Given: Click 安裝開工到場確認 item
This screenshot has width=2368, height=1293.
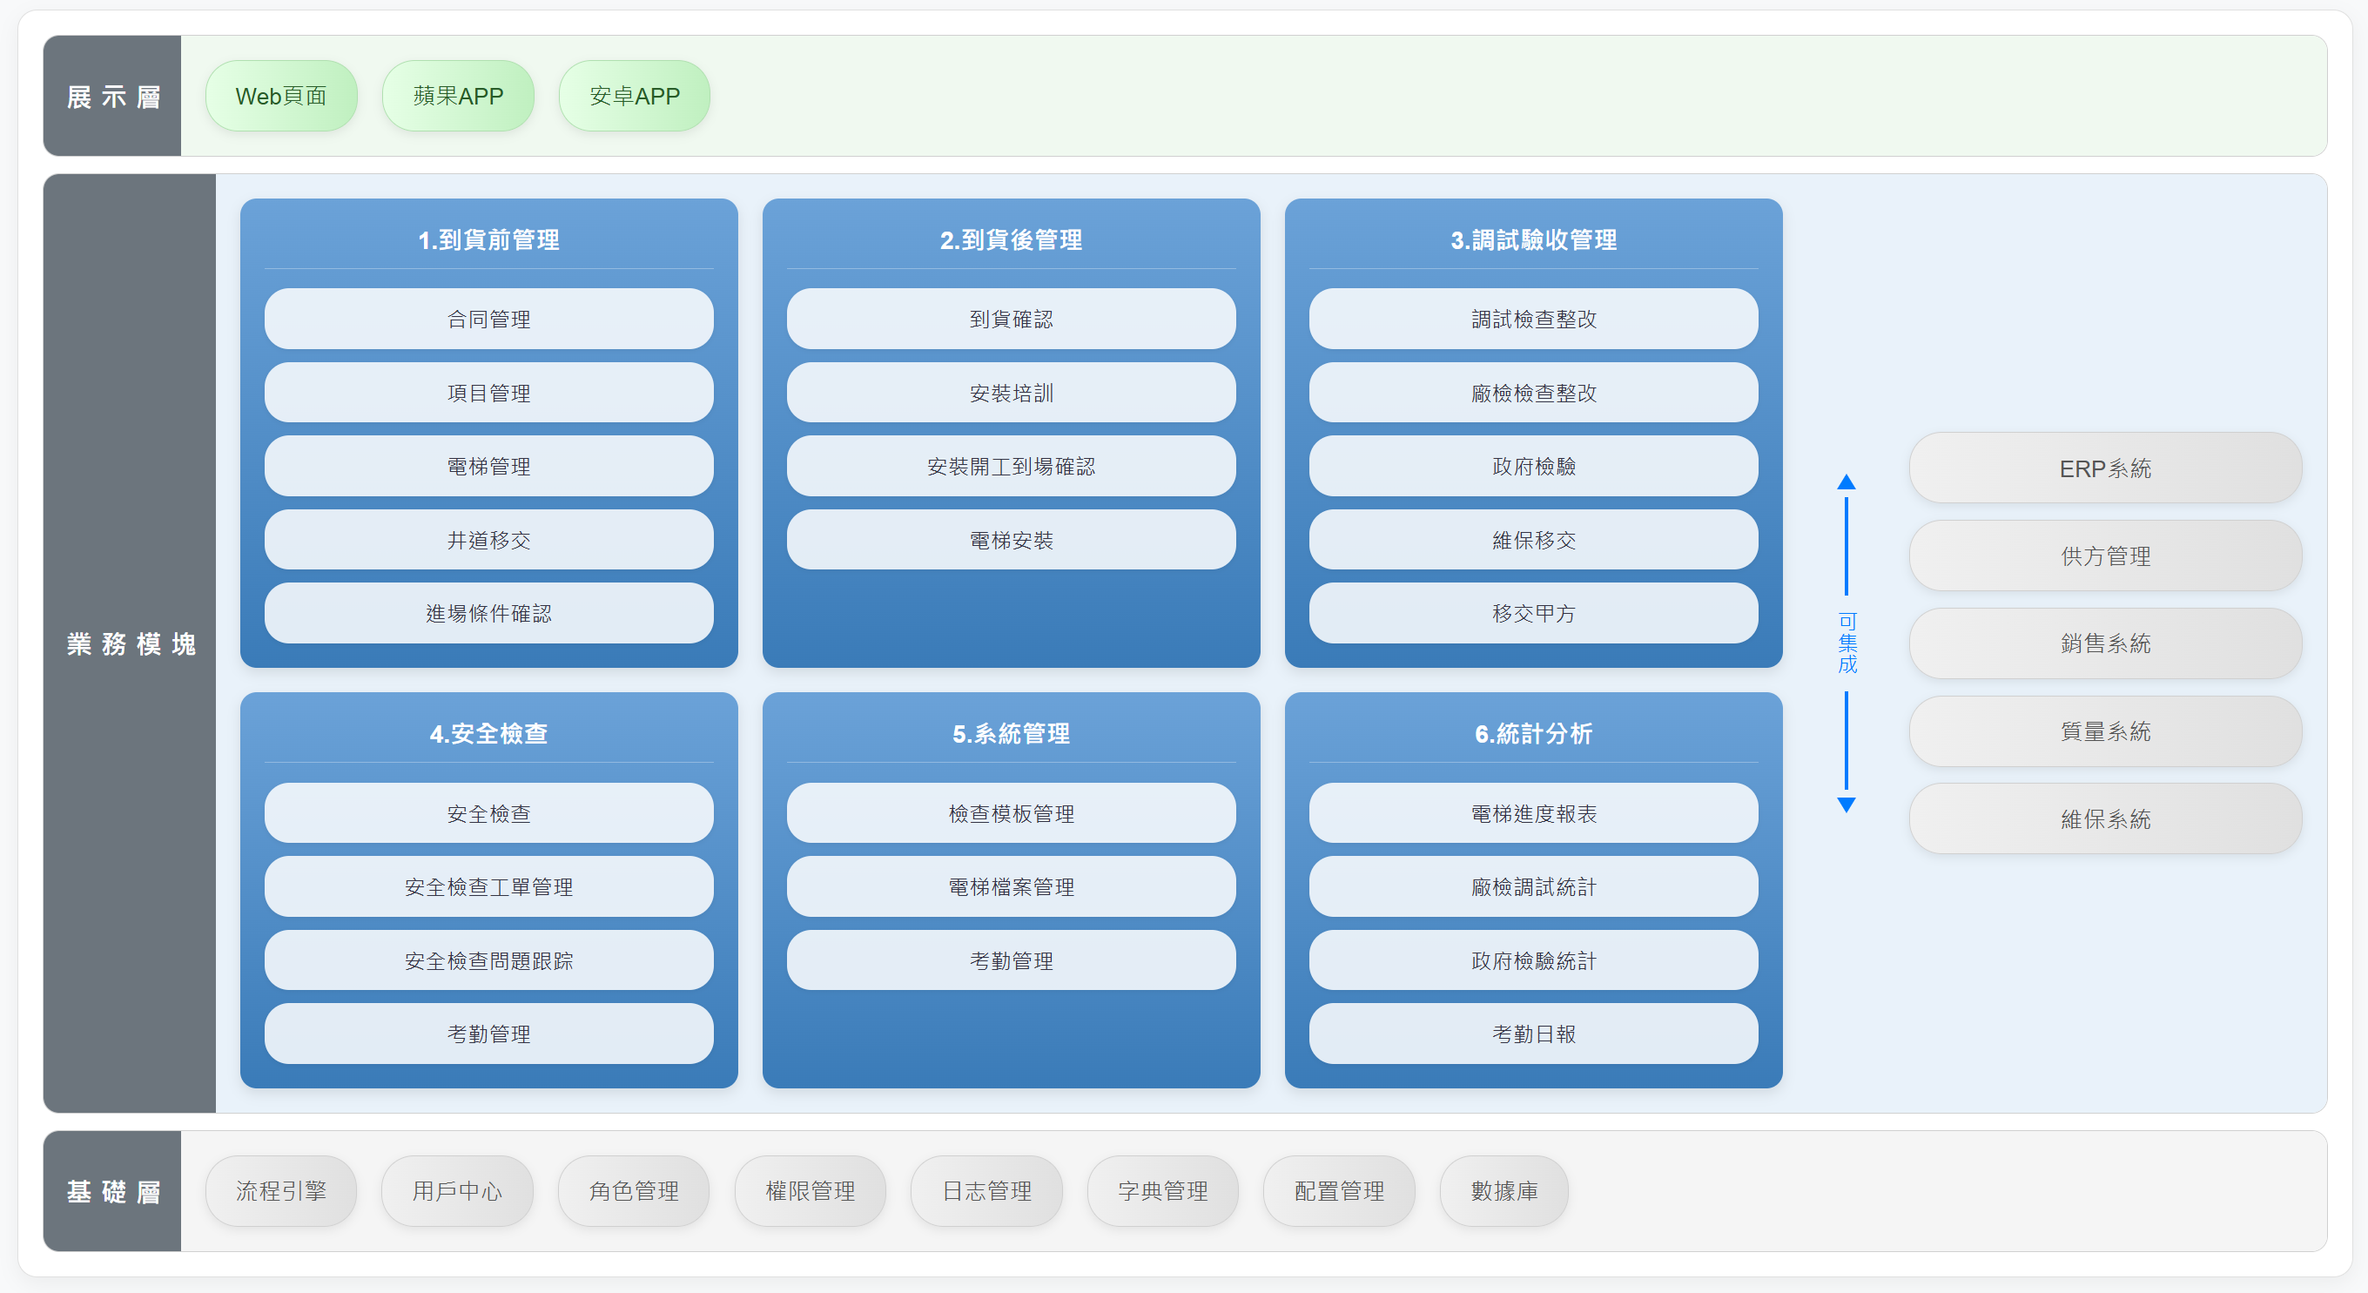Looking at the screenshot, I should click(1010, 466).
